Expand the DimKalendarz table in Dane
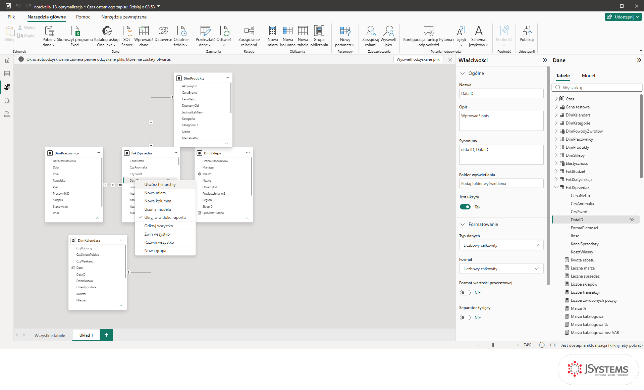Image resolution: width=644 pixels, height=390 pixels. pyautogui.click(x=556, y=115)
